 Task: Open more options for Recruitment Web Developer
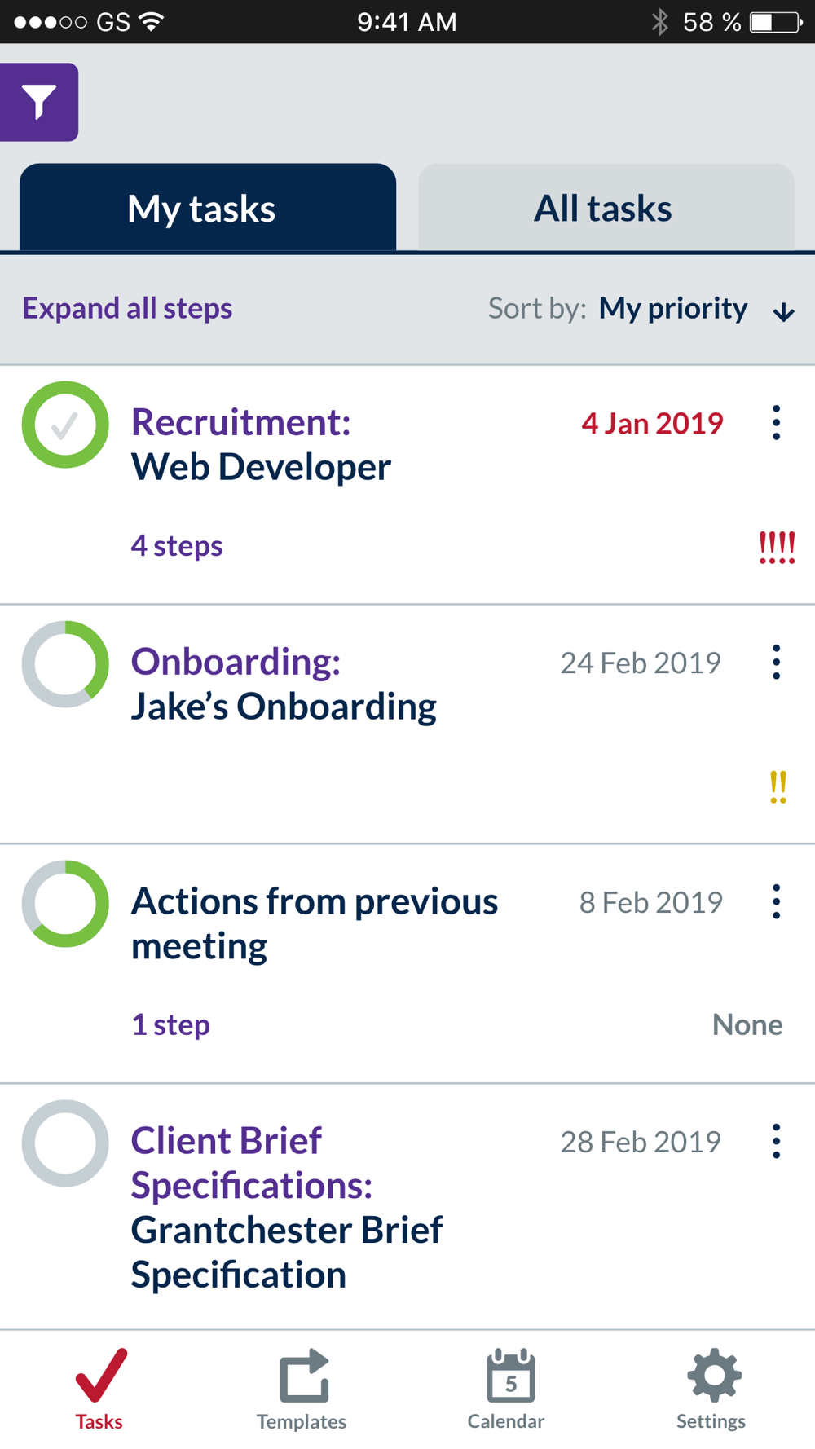[776, 423]
